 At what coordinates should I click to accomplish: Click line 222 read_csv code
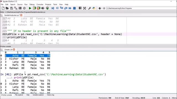65,34
